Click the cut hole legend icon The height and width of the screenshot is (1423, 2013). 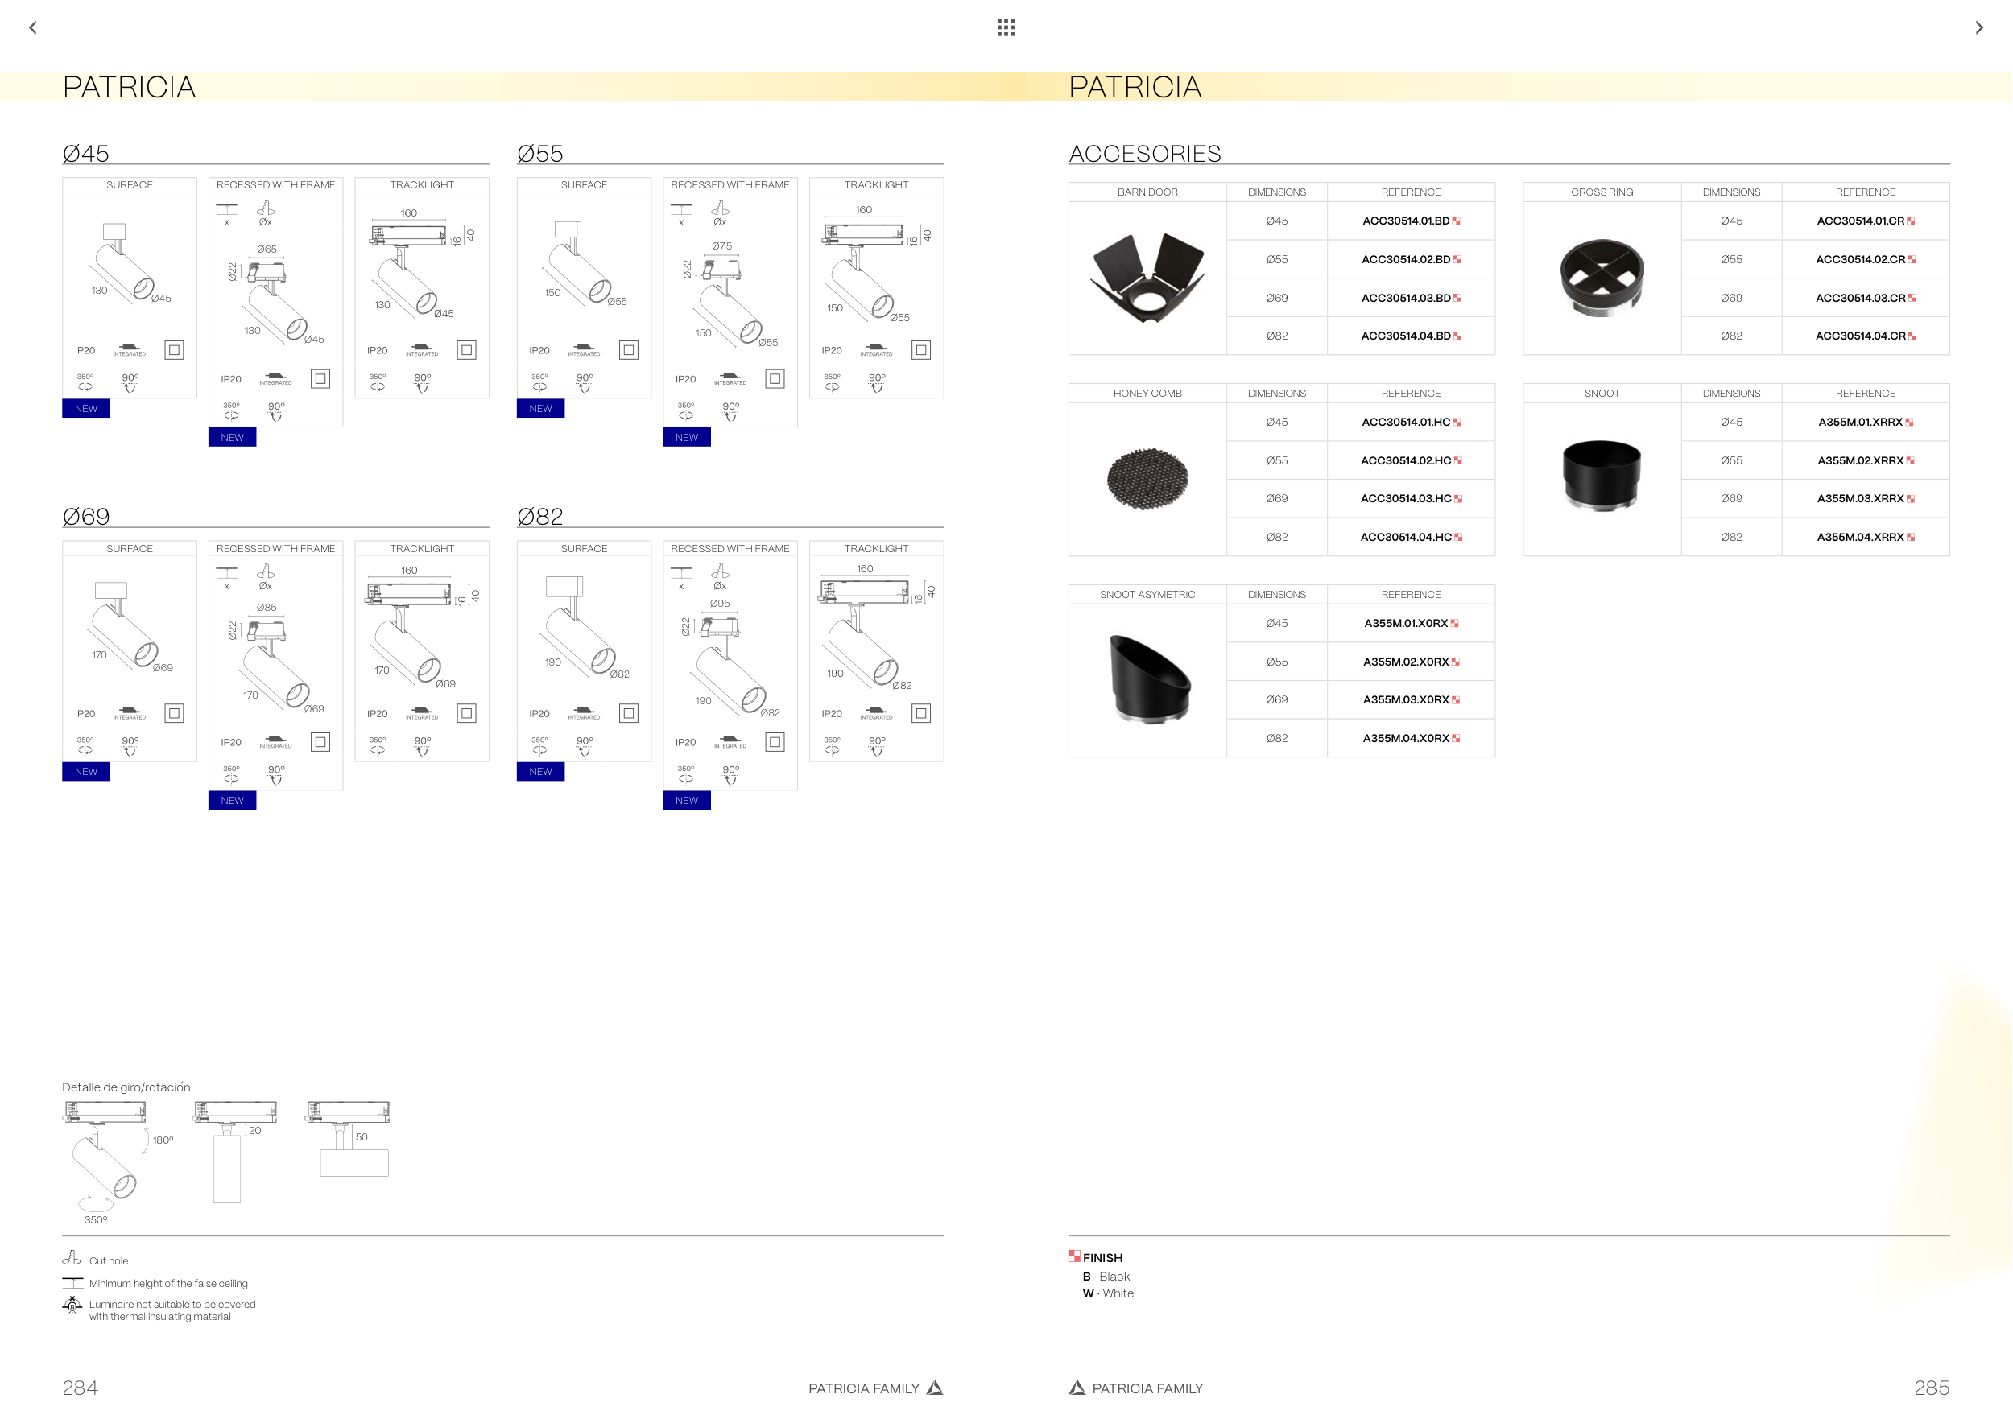coord(72,1259)
